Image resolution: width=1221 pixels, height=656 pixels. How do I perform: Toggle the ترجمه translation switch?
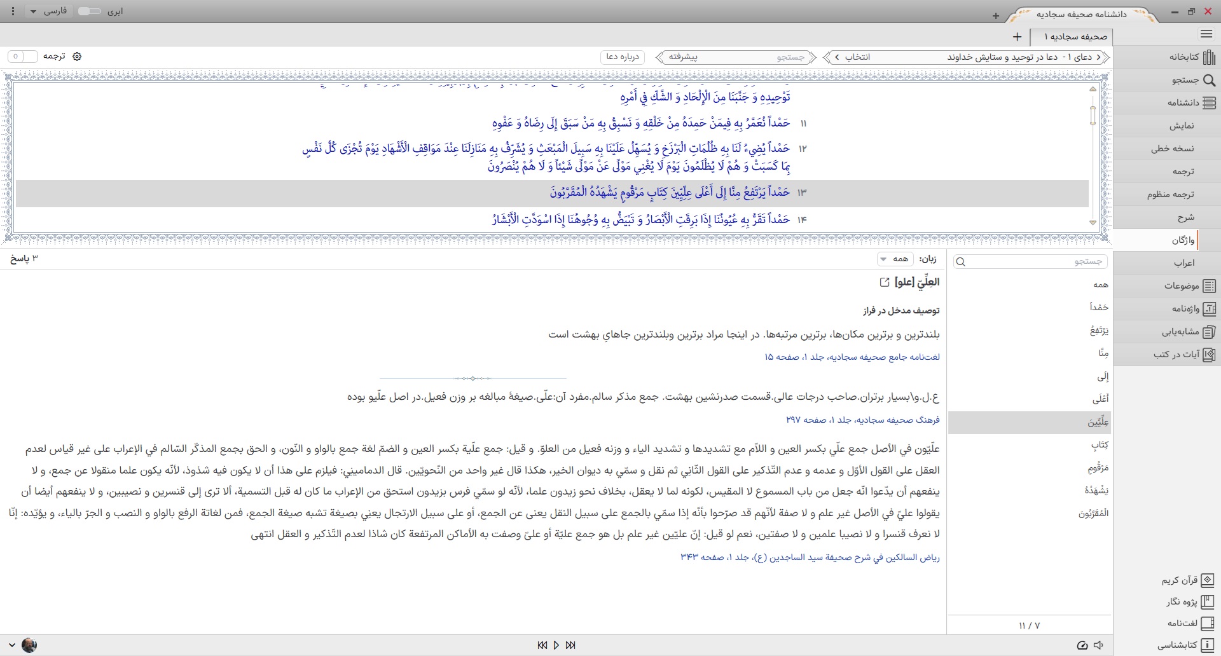click(x=22, y=57)
